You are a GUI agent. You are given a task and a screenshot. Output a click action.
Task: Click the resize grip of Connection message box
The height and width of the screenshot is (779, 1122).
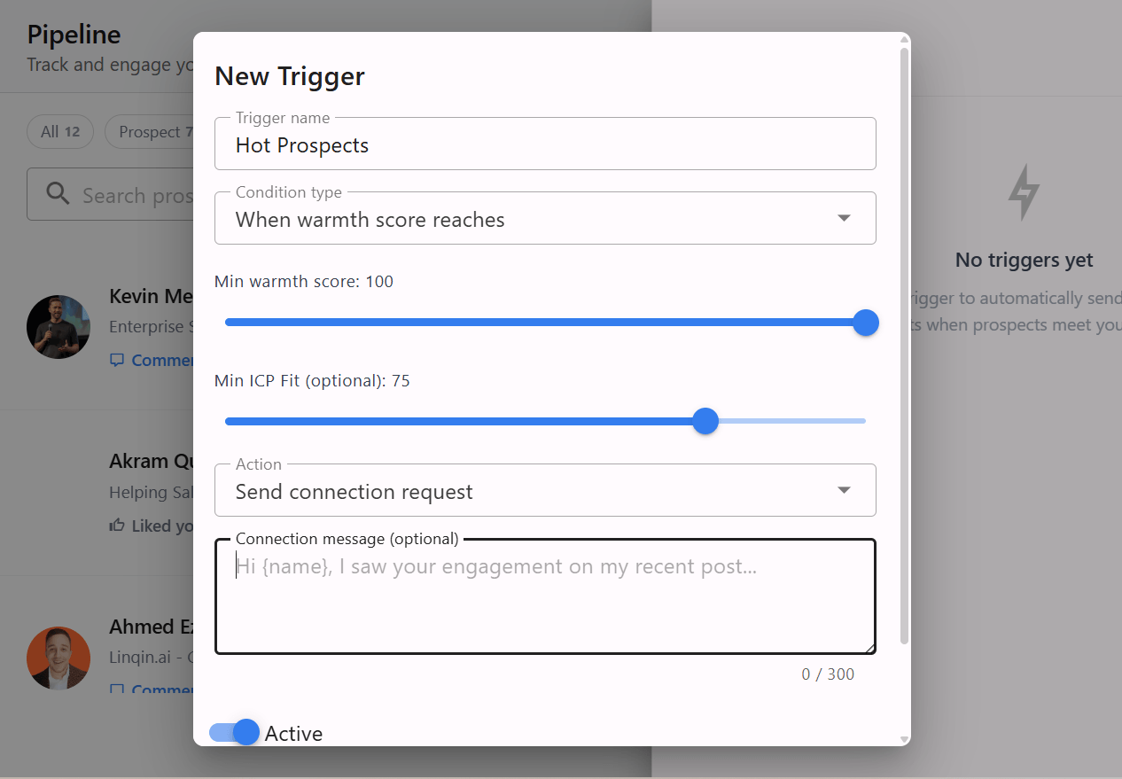pyautogui.click(x=870, y=648)
